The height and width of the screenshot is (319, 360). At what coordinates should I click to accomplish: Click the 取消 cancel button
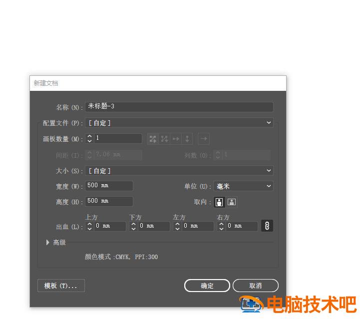click(x=256, y=286)
